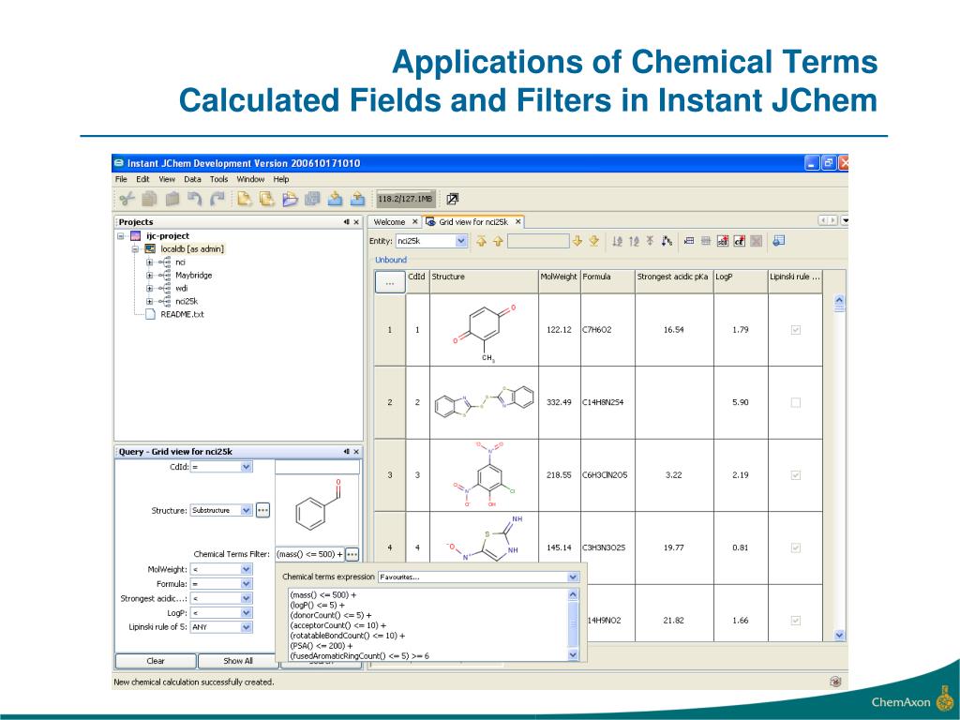Toggle Lipinski checkbox in row with LogP 1.66
The image size is (960, 720).
pos(796,621)
